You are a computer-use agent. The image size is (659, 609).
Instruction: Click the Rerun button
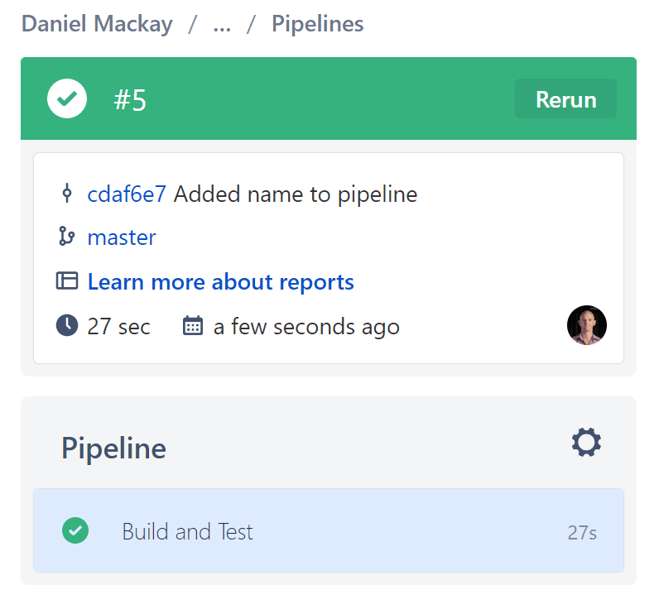tap(565, 98)
